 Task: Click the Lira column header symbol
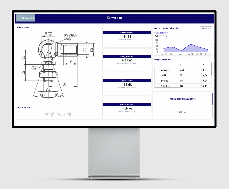(180, 65)
